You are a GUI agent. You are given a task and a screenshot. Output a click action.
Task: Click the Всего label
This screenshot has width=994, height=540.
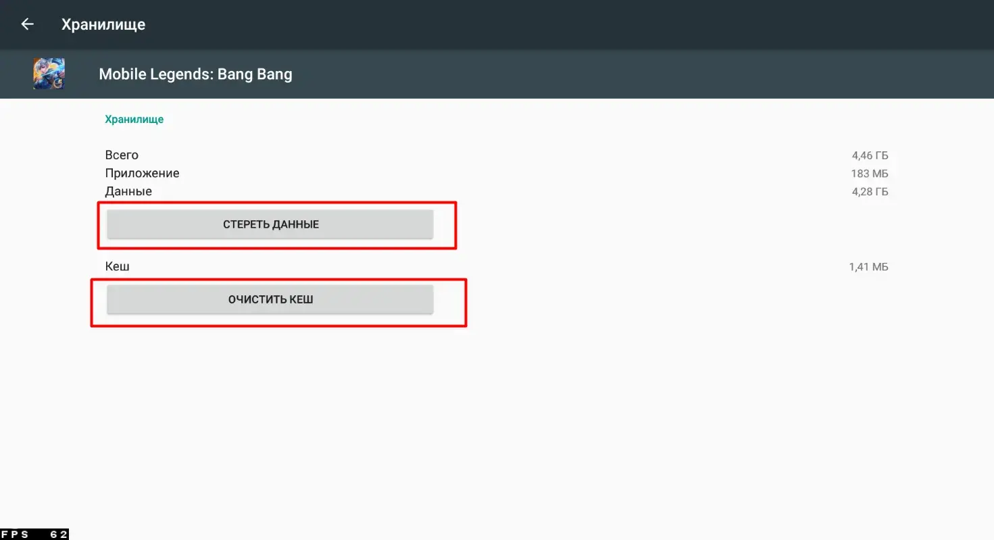coord(122,155)
